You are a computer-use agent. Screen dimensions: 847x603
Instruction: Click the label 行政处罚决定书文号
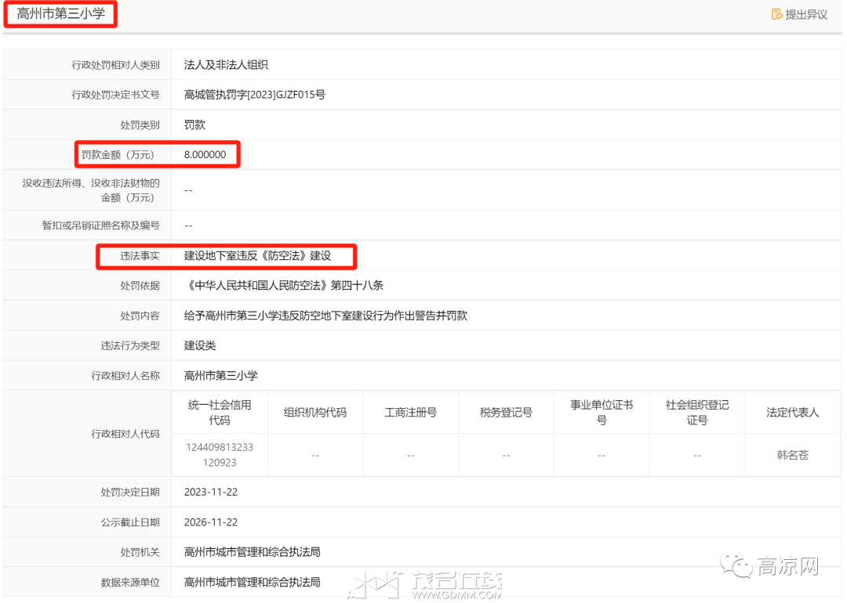click(x=115, y=95)
